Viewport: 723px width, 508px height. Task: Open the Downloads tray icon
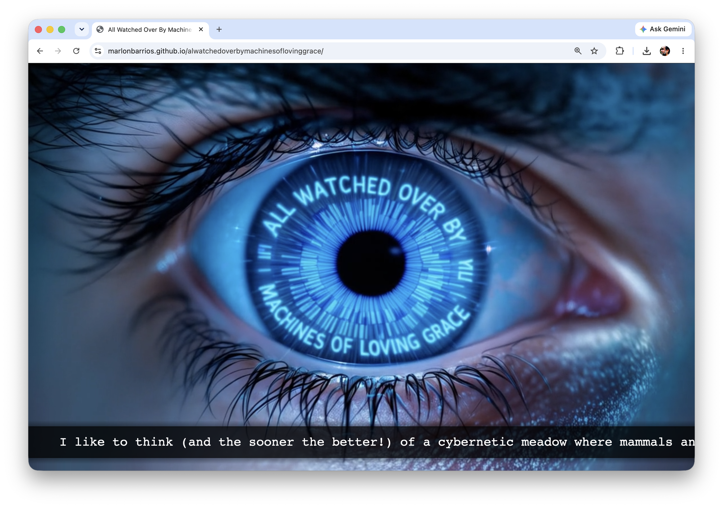pyautogui.click(x=647, y=51)
